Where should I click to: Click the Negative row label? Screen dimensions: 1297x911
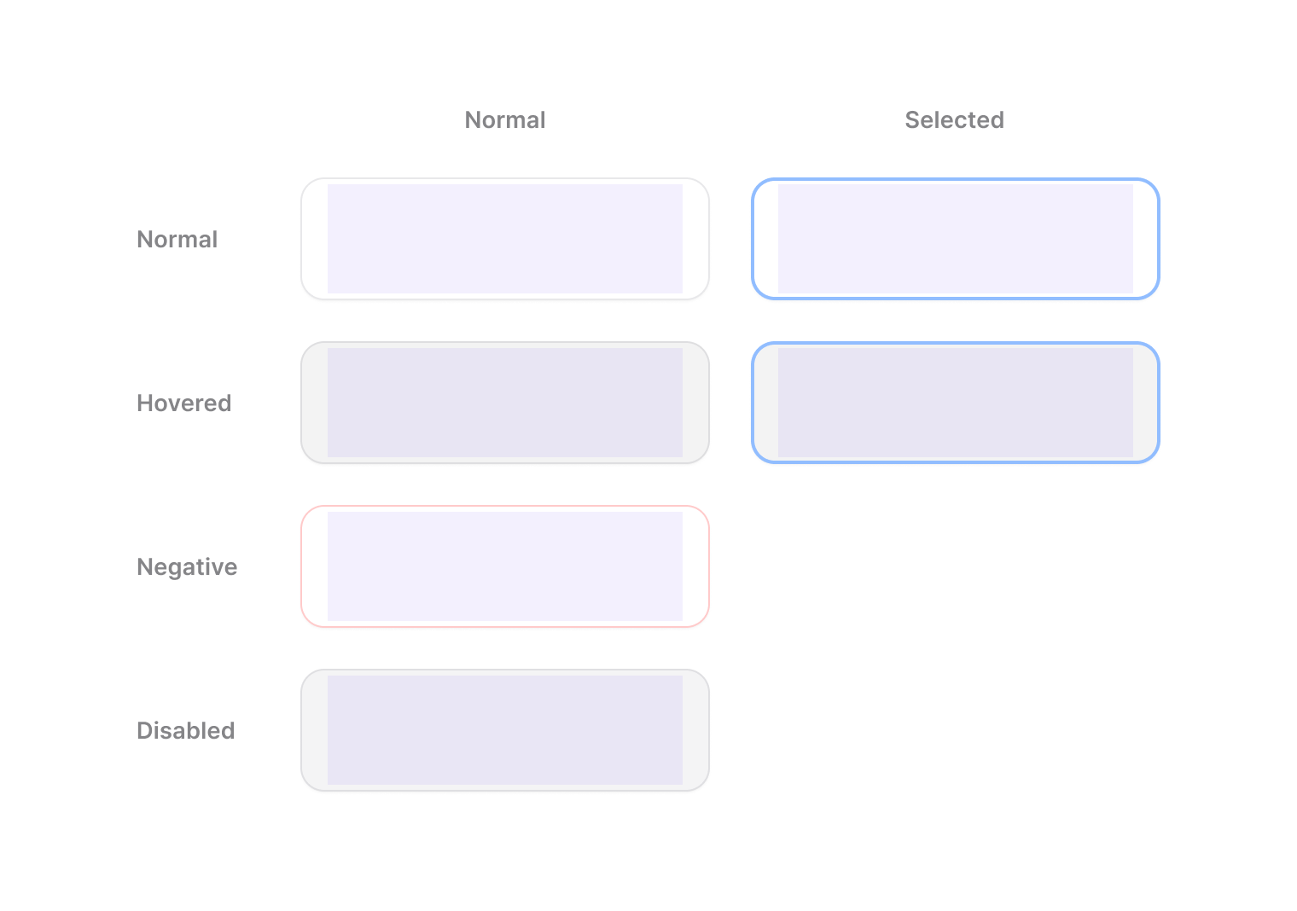187,567
